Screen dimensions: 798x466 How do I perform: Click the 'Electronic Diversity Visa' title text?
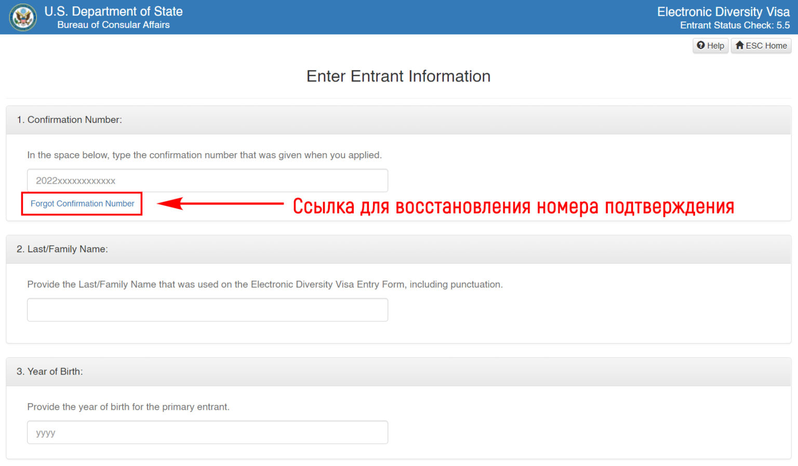click(x=723, y=12)
